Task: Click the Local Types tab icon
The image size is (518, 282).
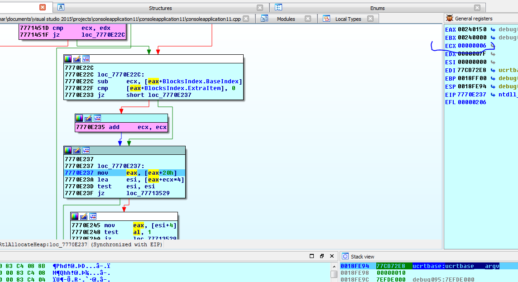Action: pyautogui.click(x=326, y=19)
